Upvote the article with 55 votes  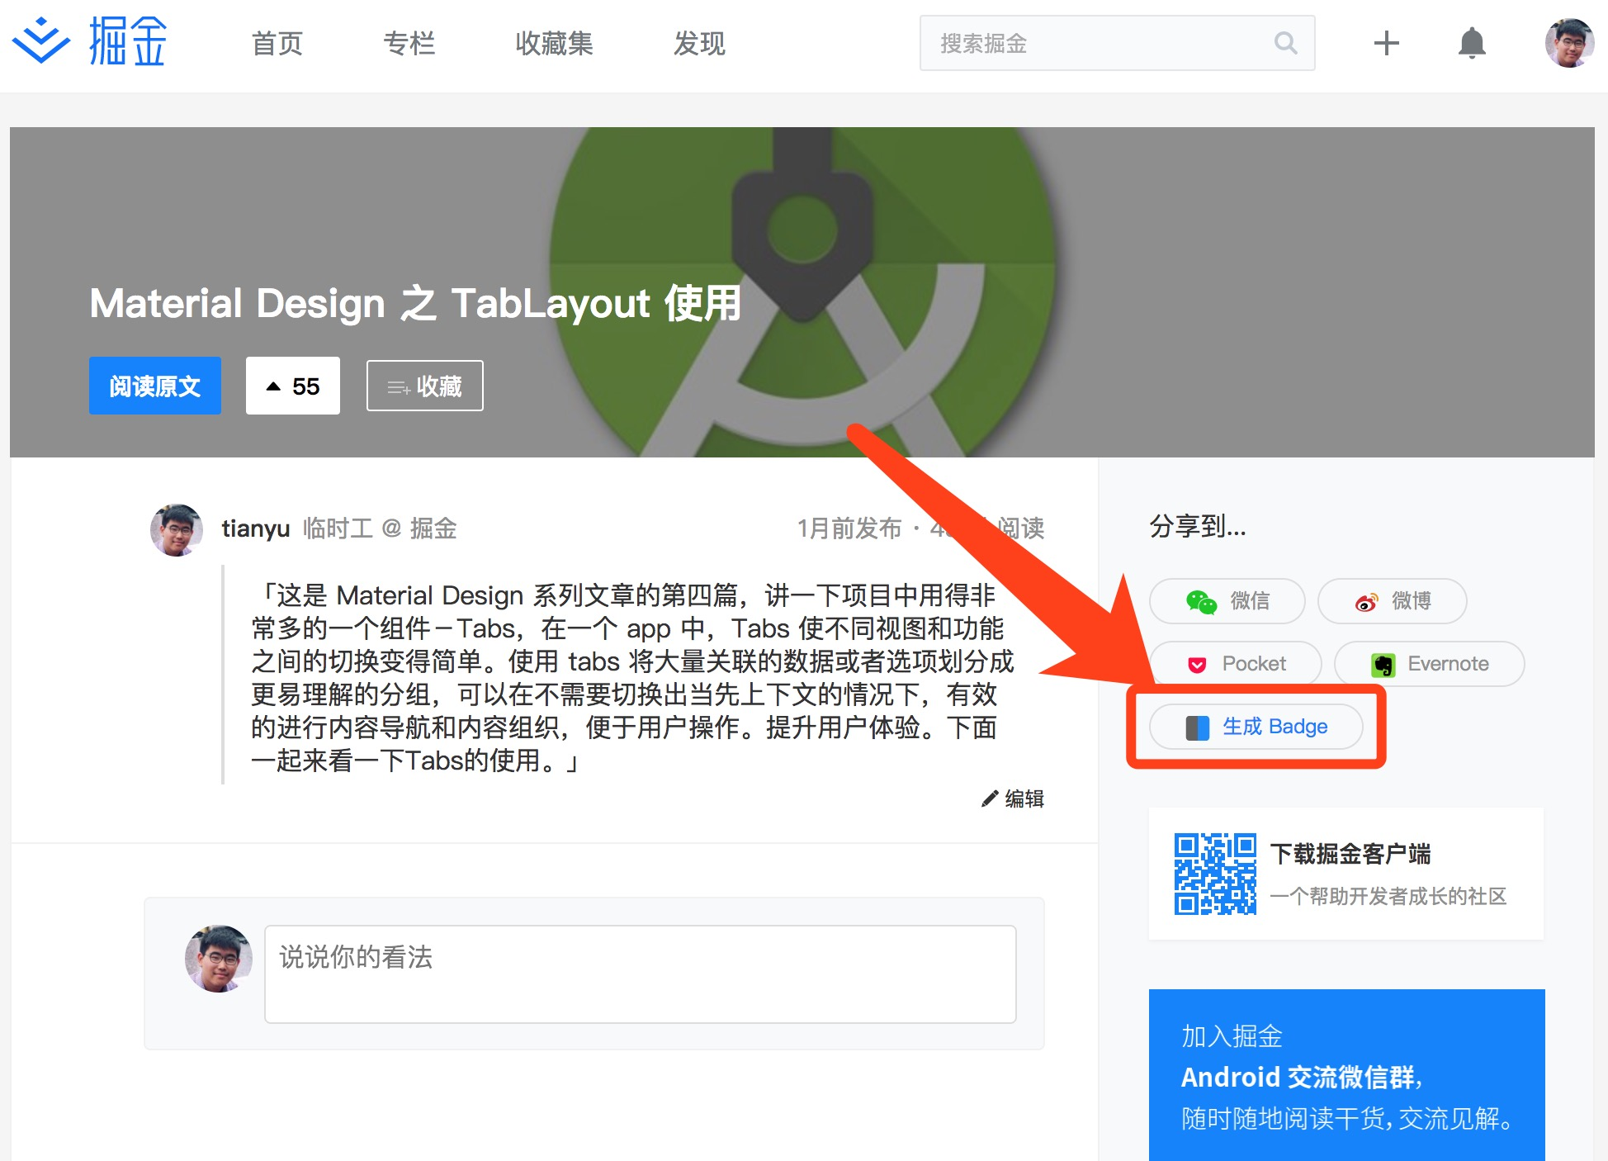[292, 386]
